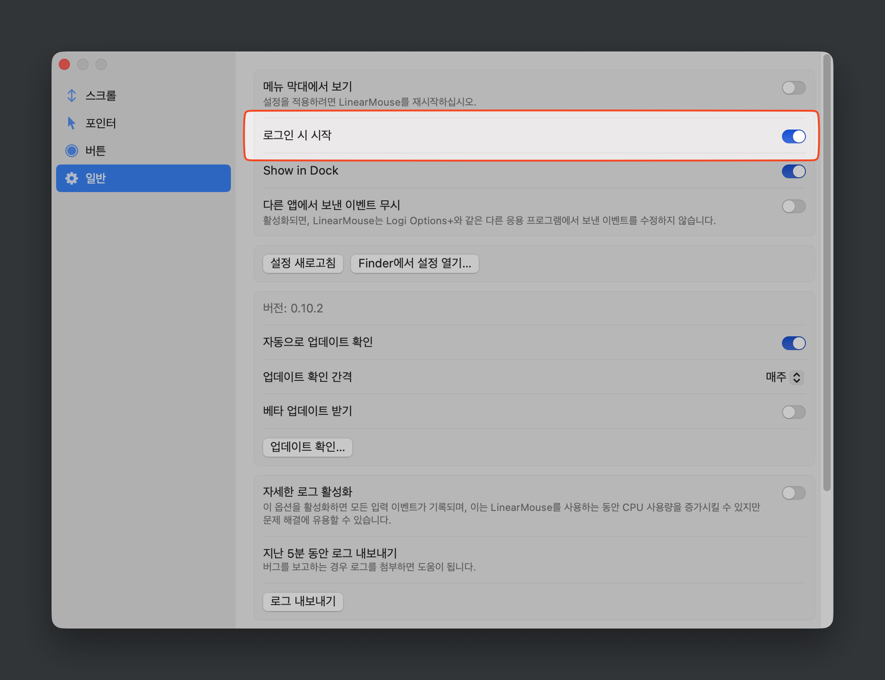This screenshot has width=885, height=680.
Task: Switch to the 포인터 section
Action: tap(101, 123)
